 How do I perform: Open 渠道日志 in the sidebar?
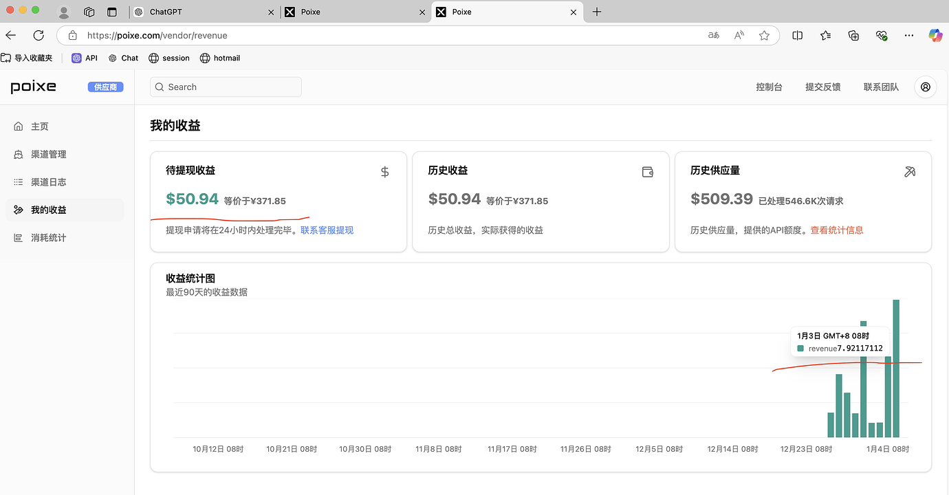point(65,182)
